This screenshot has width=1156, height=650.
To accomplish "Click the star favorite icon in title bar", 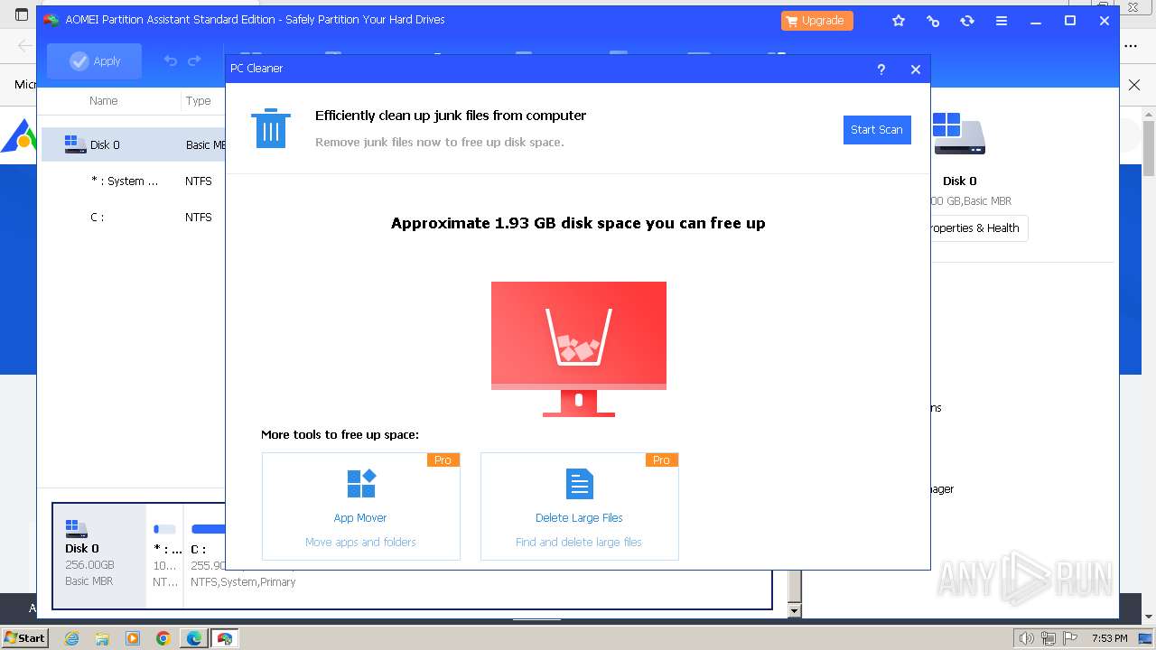I will pyautogui.click(x=899, y=21).
